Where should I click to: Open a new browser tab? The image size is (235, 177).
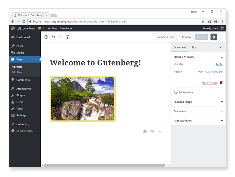[54, 15]
